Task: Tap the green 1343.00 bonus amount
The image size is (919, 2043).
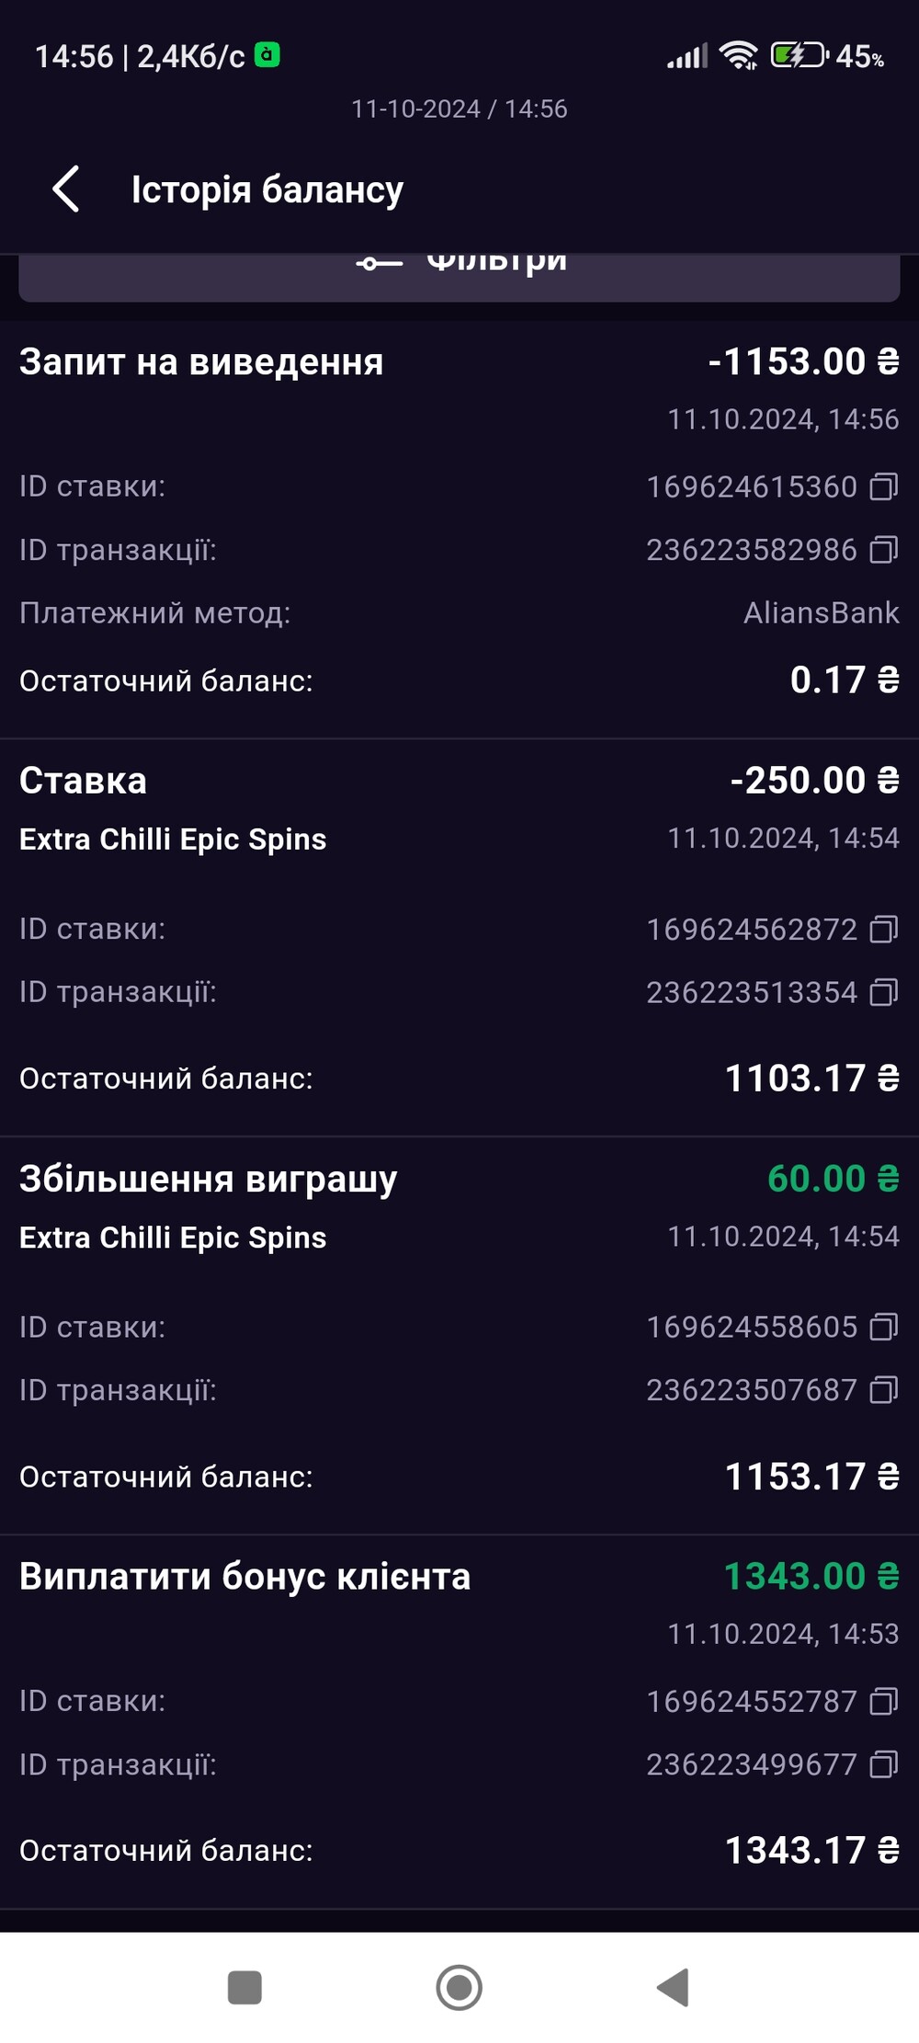Action: [811, 1577]
